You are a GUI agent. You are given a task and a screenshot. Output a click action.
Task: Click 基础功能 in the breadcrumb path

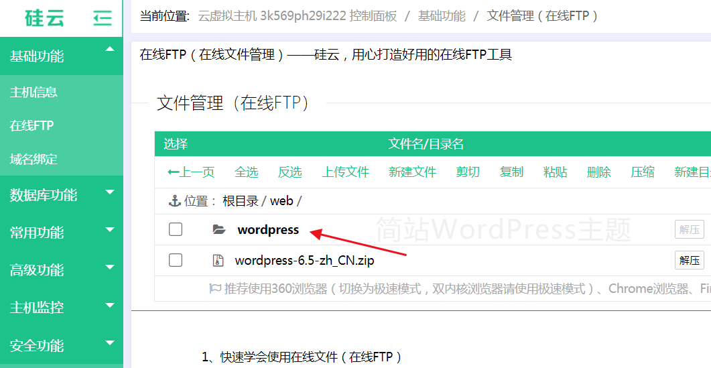coord(442,15)
